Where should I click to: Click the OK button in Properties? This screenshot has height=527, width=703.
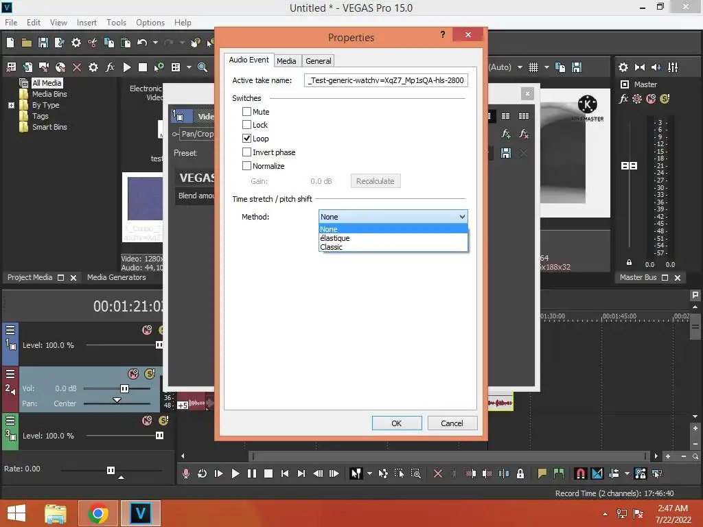[x=397, y=423]
